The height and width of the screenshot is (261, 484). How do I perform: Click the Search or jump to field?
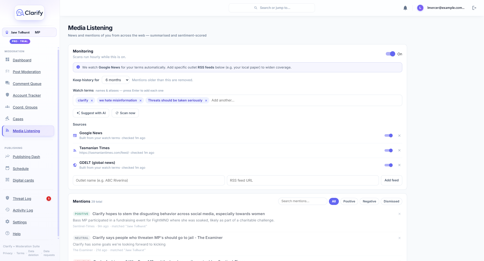pyautogui.click(x=272, y=8)
